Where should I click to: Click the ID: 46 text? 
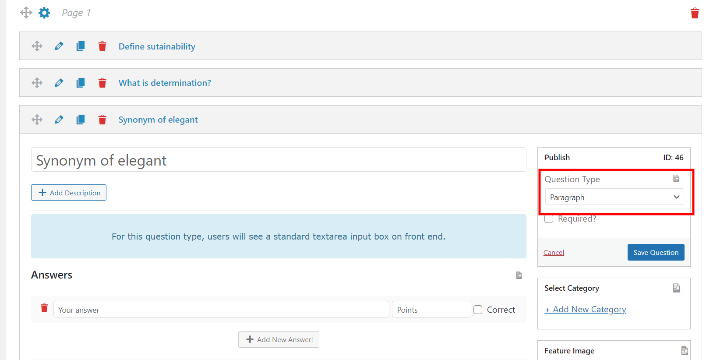pos(673,157)
